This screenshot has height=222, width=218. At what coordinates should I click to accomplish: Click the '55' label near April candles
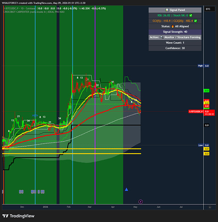[x=113, y=82]
